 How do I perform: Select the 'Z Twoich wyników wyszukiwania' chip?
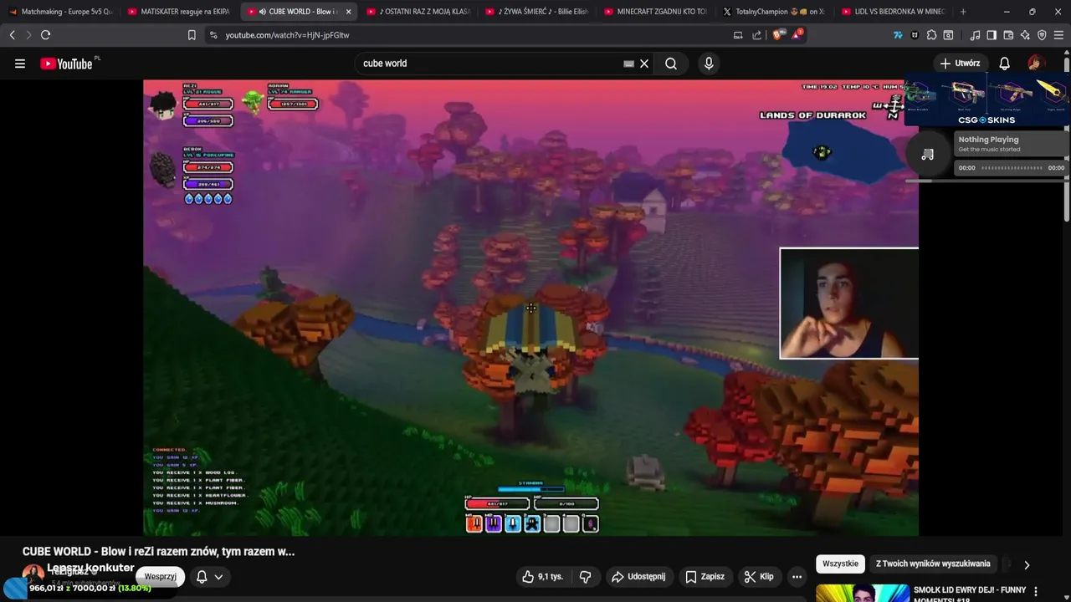click(x=933, y=564)
